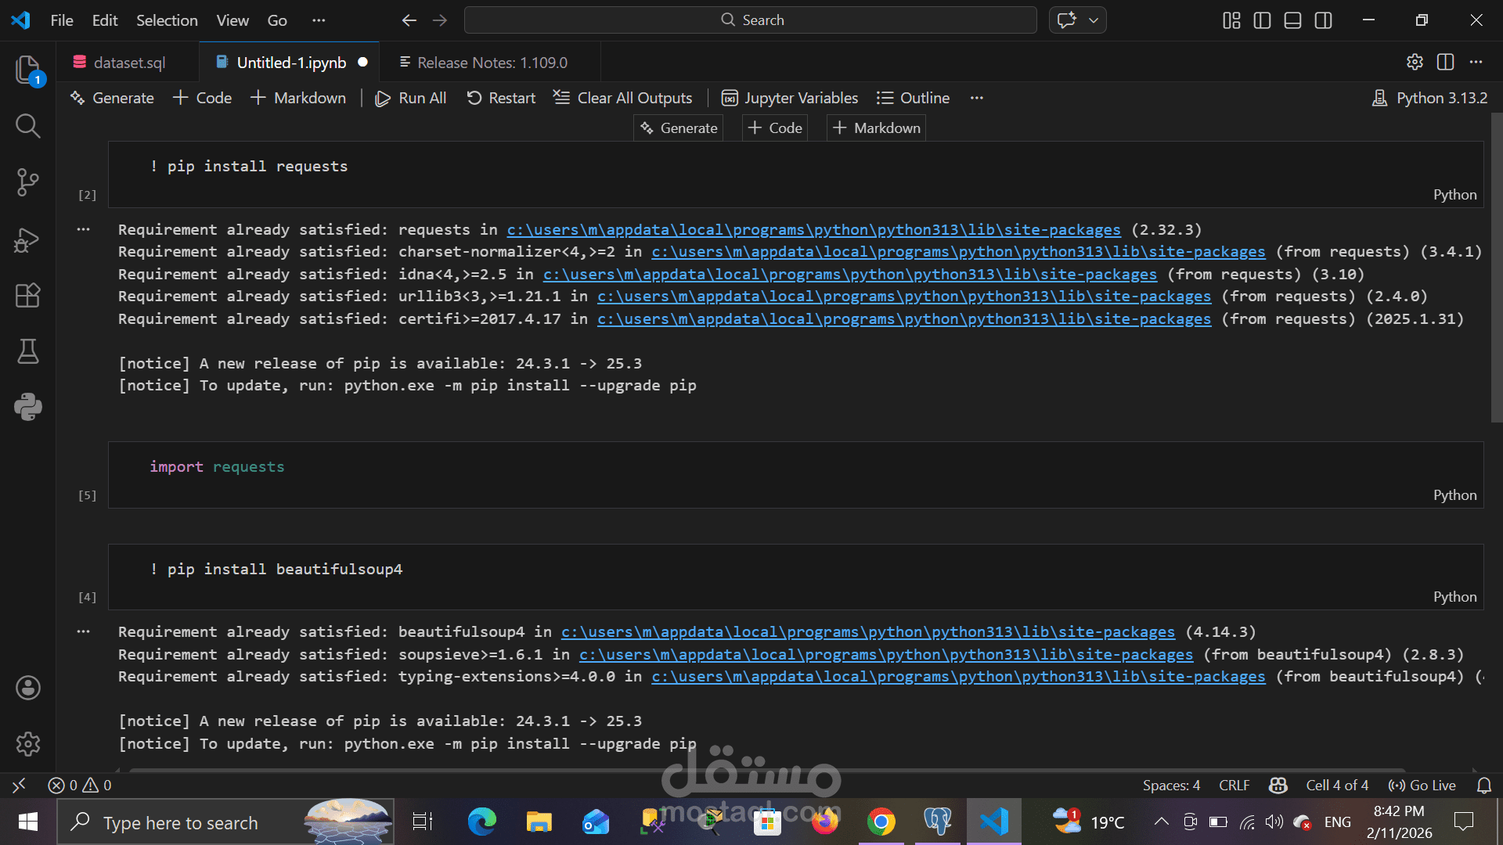Viewport: 1503px width, 845px height.
Task: Open the Extensions sidebar icon
Action: click(28, 295)
